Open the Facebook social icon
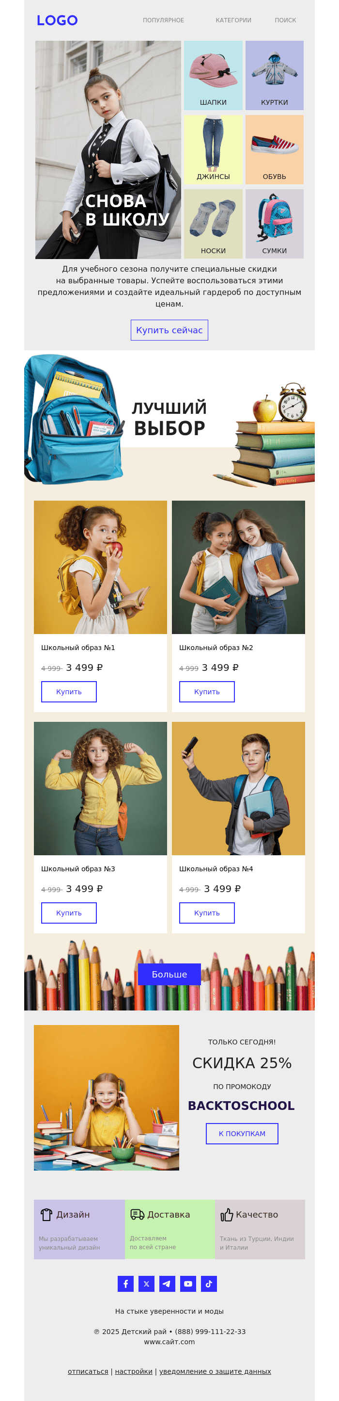This screenshot has height=1401, width=339. pos(125,1284)
